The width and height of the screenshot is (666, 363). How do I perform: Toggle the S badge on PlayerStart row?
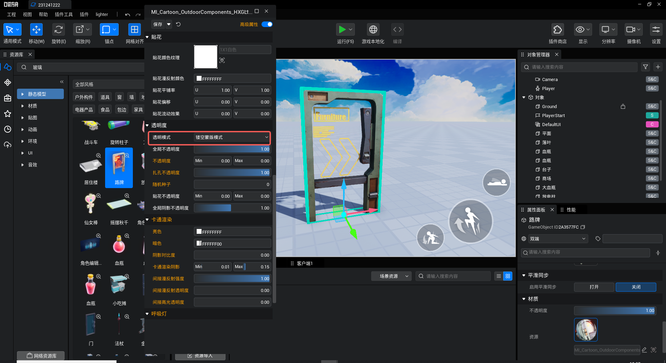click(x=652, y=115)
